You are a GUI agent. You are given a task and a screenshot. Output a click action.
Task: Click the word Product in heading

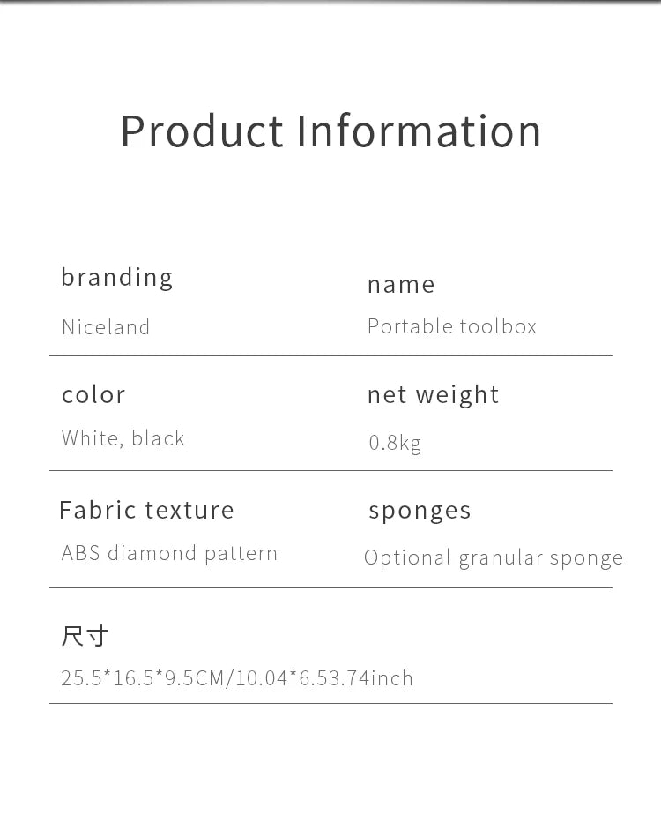[202, 131]
